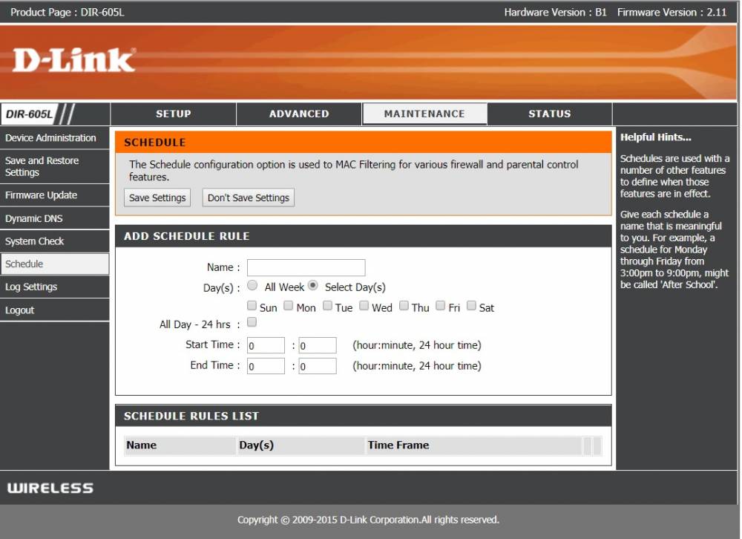Click the Don't Save Settings button
Screen dimensions: 742x539
click(249, 197)
